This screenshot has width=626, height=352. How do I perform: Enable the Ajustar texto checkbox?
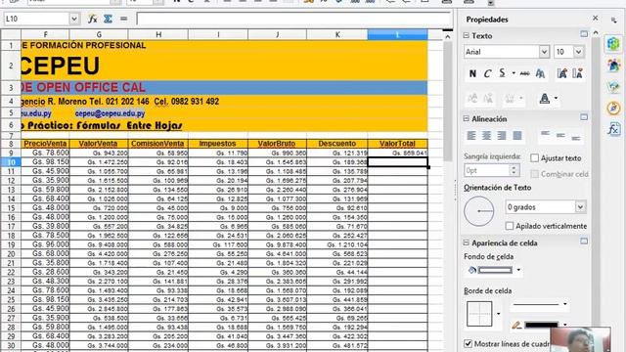pyautogui.click(x=535, y=158)
